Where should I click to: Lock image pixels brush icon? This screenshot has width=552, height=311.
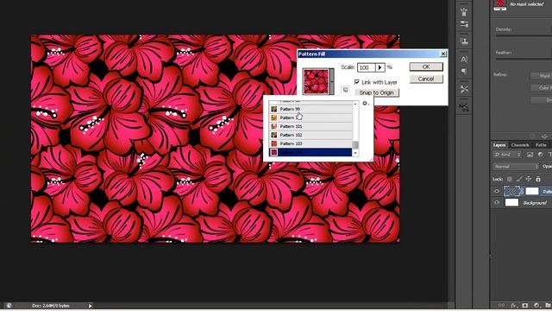[x=519, y=179]
